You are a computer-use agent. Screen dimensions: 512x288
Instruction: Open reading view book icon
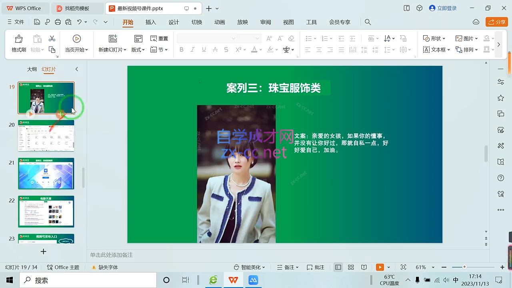coord(364,267)
